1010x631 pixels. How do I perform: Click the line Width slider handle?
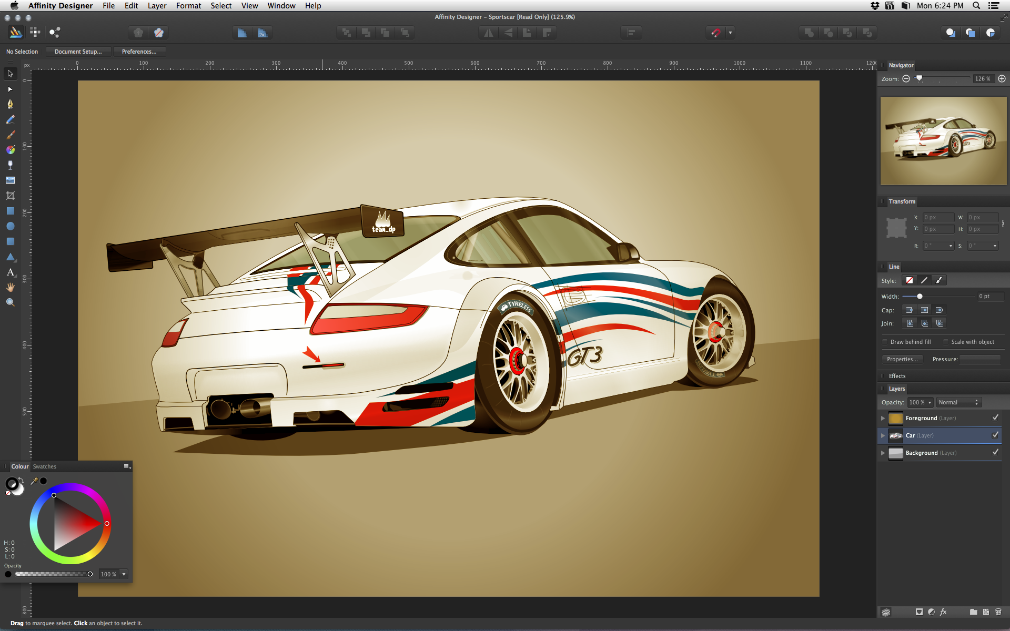pyautogui.click(x=920, y=297)
